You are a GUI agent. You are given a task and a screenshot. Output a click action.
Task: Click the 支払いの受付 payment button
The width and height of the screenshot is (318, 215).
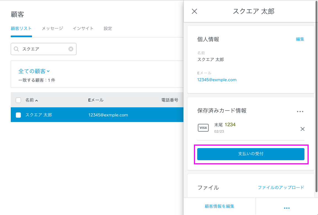(251, 154)
